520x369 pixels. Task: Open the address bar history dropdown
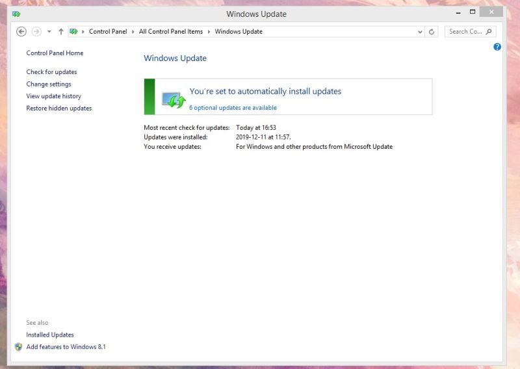click(420, 32)
